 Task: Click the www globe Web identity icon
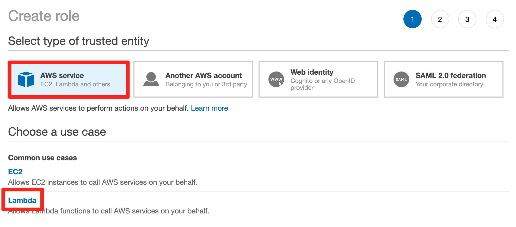[276, 79]
